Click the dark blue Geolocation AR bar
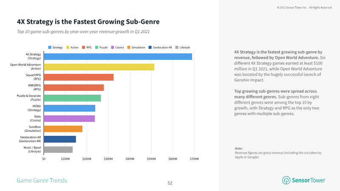The height and width of the screenshot is (191, 340). (60, 139)
